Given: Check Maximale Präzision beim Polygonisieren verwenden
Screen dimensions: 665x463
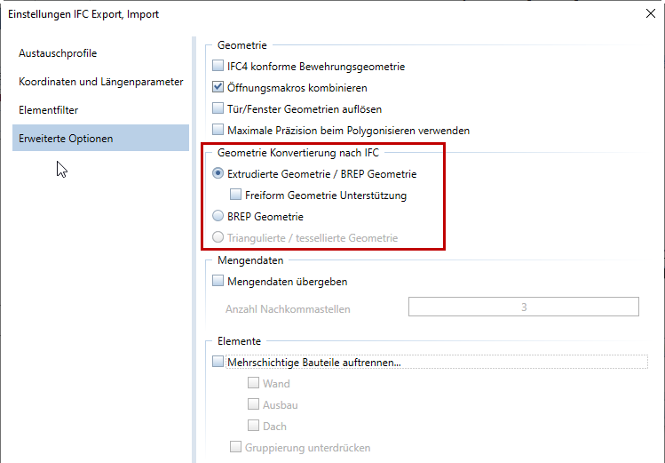Looking at the screenshot, I should click(218, 130).
